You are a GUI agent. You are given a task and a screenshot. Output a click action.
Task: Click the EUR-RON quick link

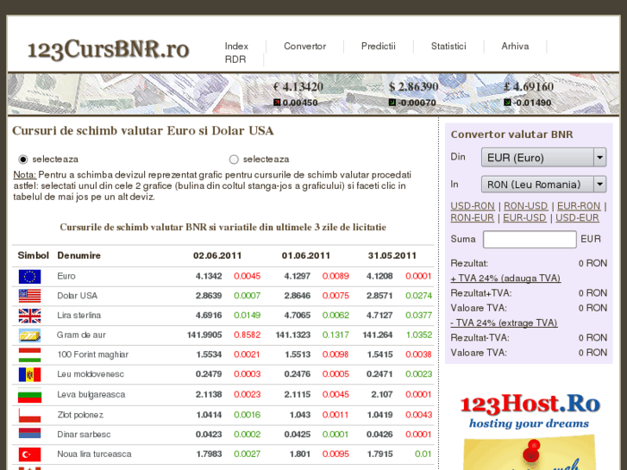[579, 206]
